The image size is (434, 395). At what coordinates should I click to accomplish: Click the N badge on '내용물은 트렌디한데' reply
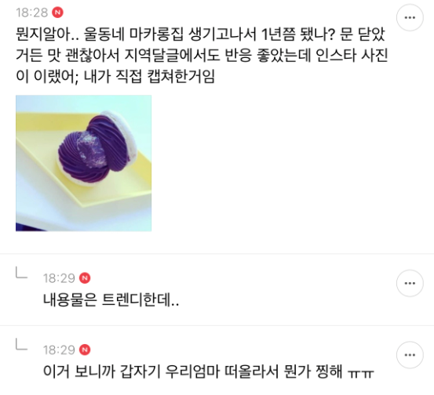[x=85, y=278]
